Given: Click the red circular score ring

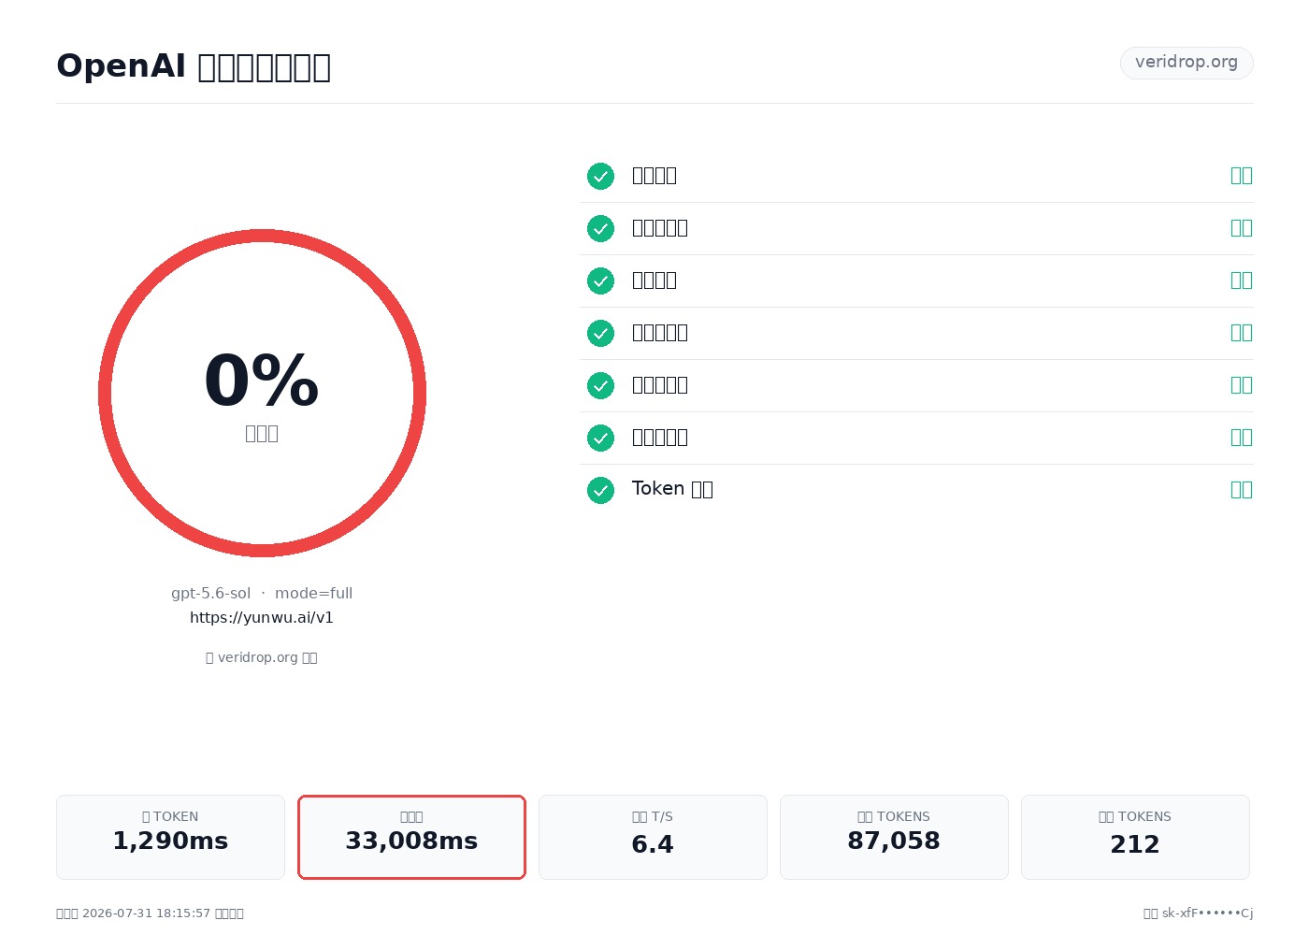Looking at the screenshot, I should click(x=262, y=393).
